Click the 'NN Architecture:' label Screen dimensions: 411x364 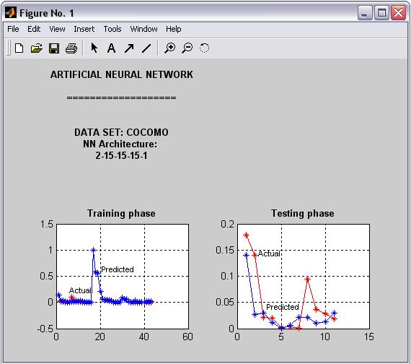(x=120, y=144)
